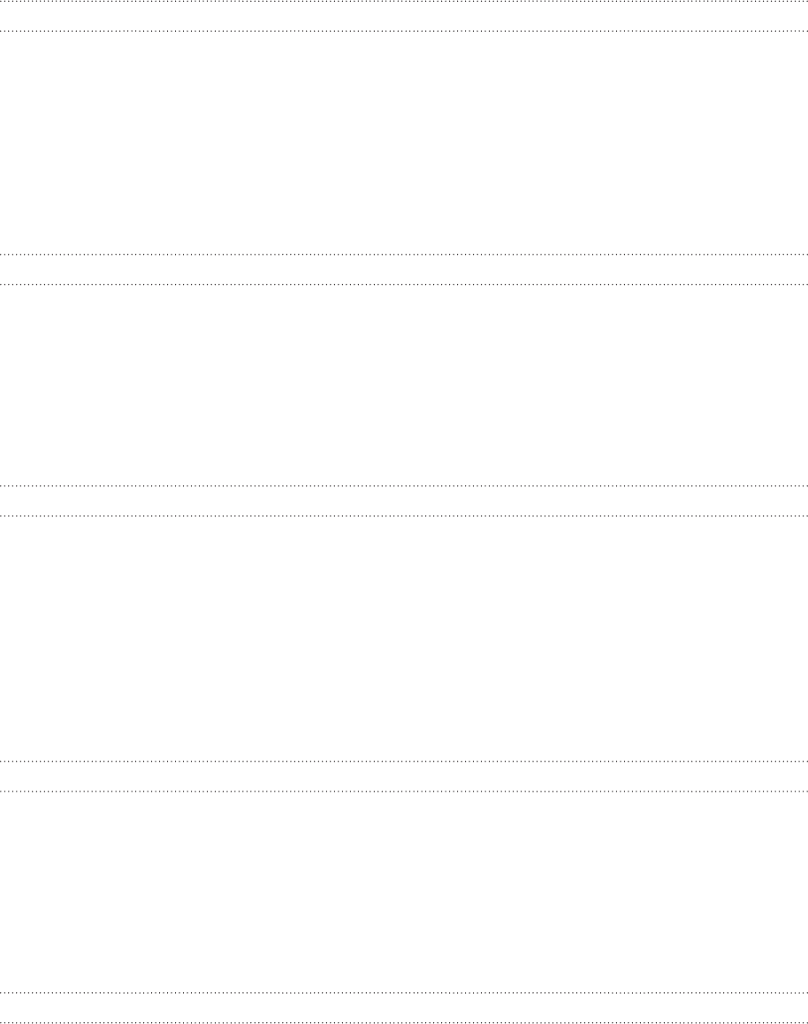
Task: Click the topmost dotted divider line
Action: point(404,1)
